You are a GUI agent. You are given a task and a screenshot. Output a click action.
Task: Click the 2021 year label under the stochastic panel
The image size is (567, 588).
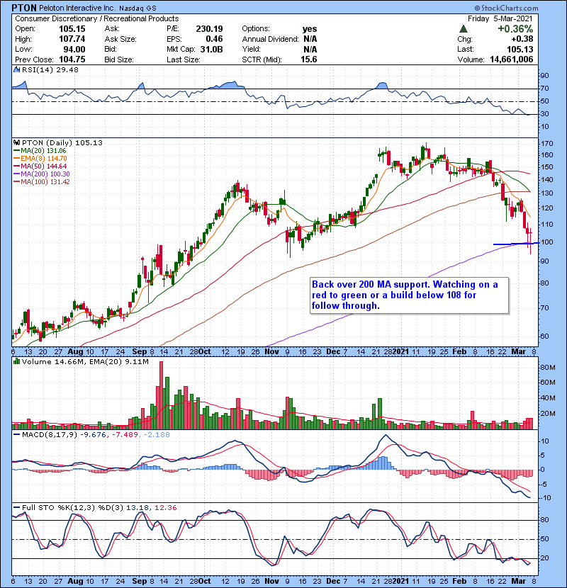coord(400,581)
